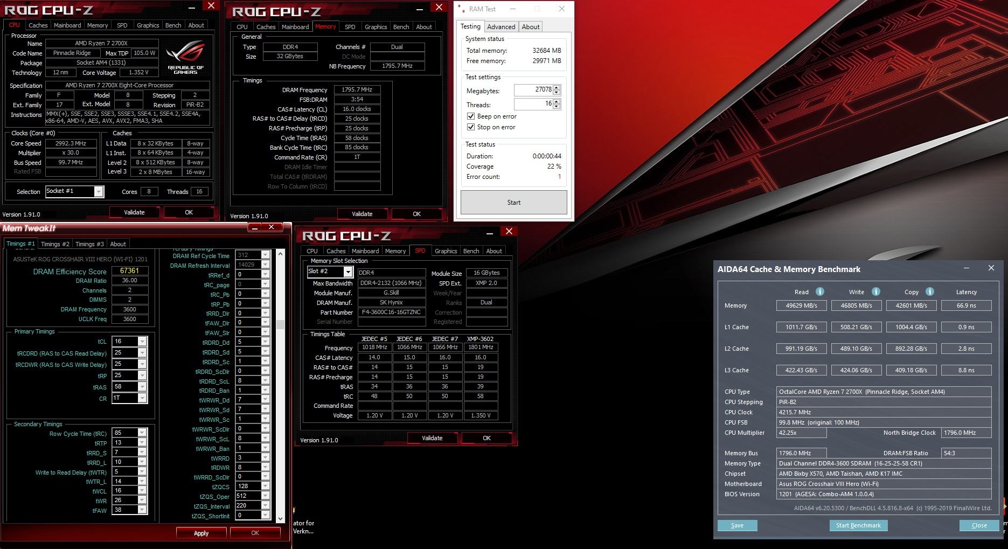Open Write info icon in AIDA64 benchmark
Image resolution: width=1008 pixels, height=549 pixels.
point(876,291)
